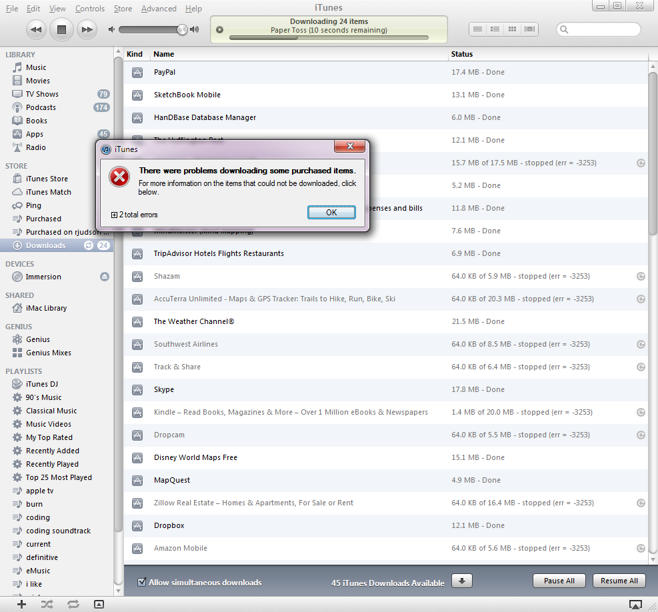Click the status display toggle arrow icon
658x612 pixels.
219,30
